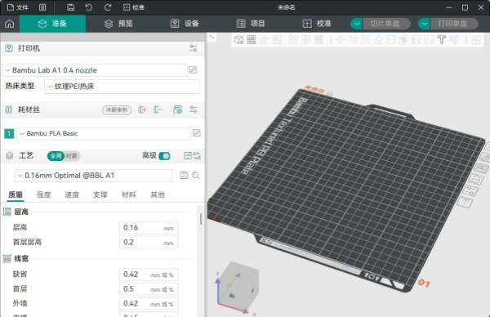Click the 打印单盘 print plate button

click(x=454, y=24)
